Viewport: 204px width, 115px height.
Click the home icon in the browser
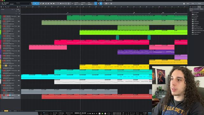(190, 7)
